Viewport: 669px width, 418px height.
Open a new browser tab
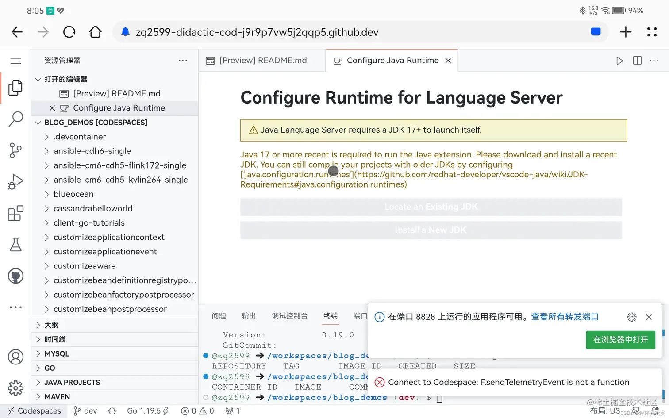point(626,32)
